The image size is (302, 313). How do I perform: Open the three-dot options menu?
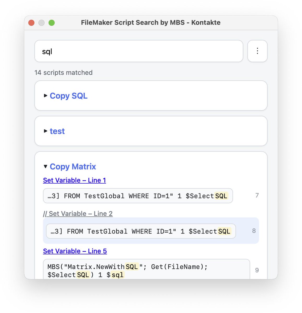(x=257, y=51)
